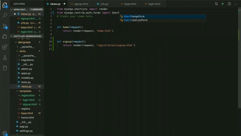The height and width of the screenshot is (136, 241).
Task: Expand the __pycache__ folder under djangoapp
Action: tap(17, 47)
